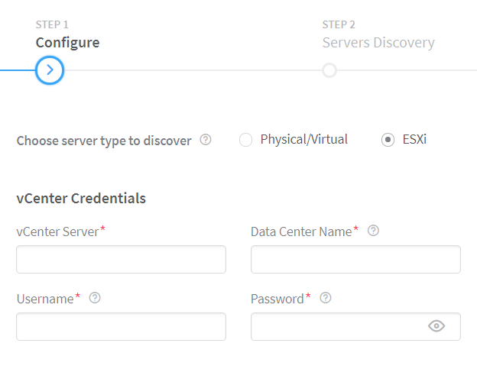
Task: Focus the vCenter Server input field
Action: tap(121, 260)
